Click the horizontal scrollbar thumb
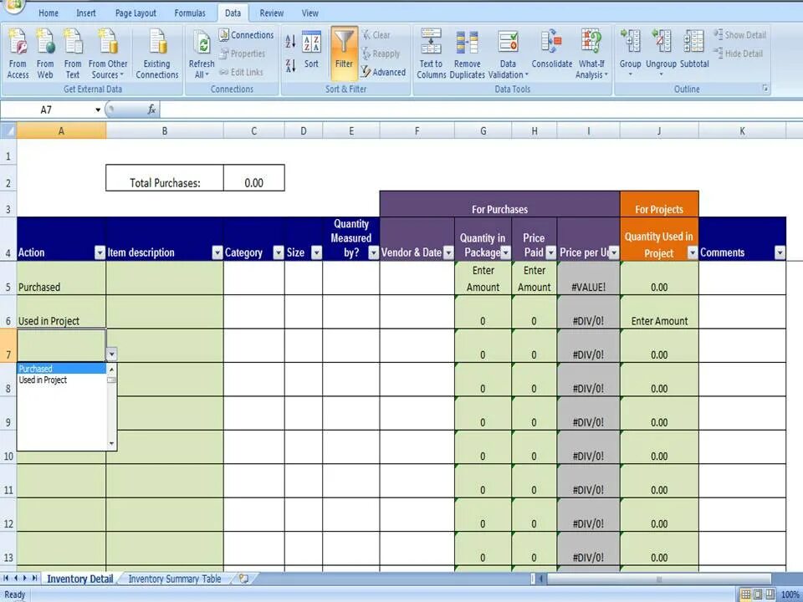 click(658, 579)
